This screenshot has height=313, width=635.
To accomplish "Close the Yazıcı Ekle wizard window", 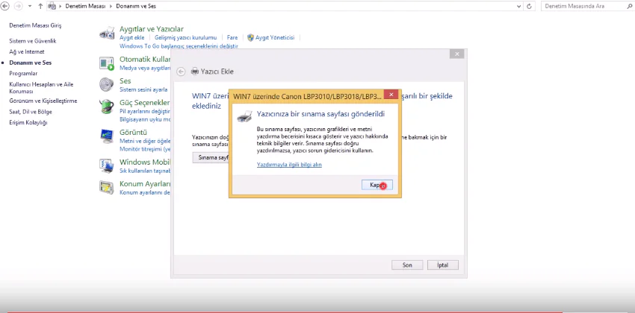I will click(456, 54).
